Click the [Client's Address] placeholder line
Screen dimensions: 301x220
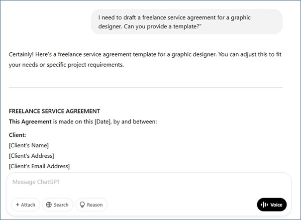pos(31,156)
